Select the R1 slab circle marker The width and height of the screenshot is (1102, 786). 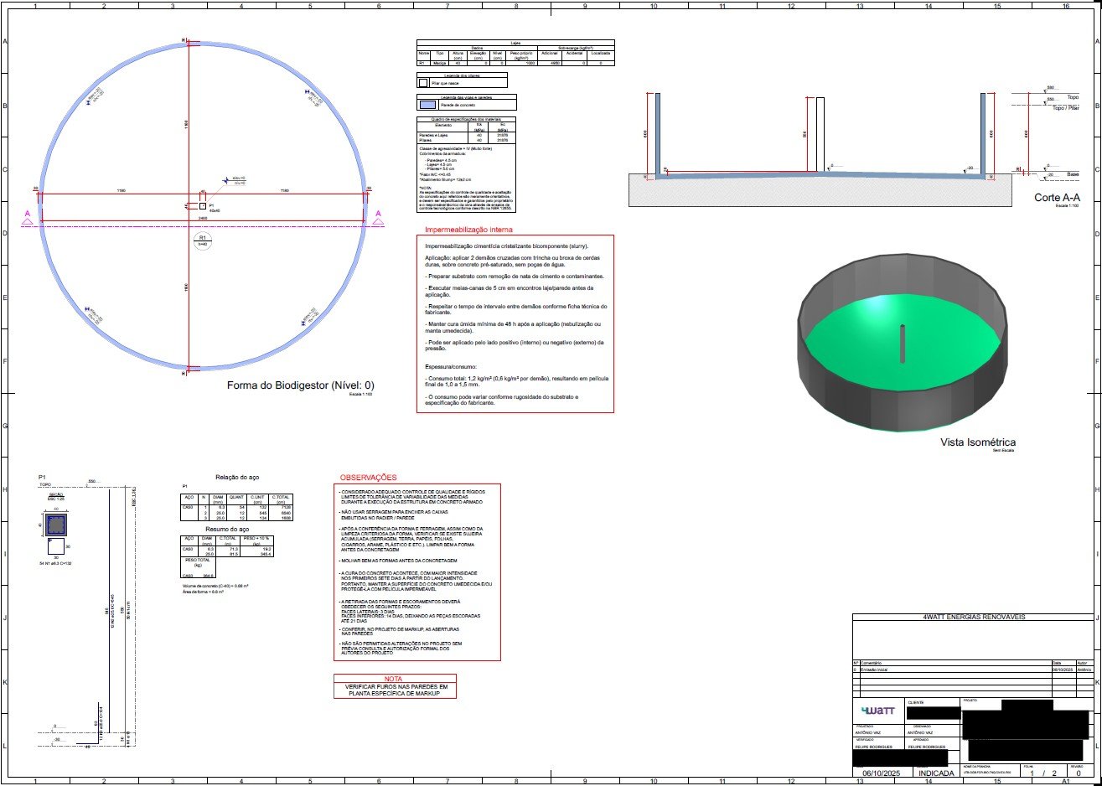point(202,240)
